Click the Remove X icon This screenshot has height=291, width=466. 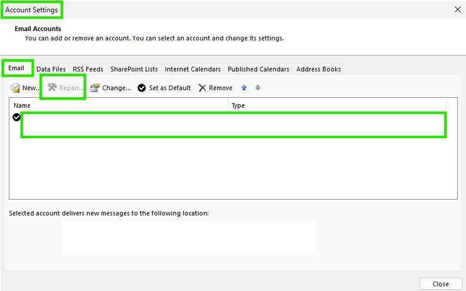(202, 88)
